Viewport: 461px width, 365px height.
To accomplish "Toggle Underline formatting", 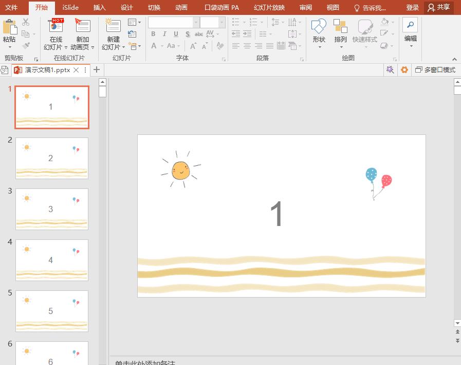I will [176, 34].
